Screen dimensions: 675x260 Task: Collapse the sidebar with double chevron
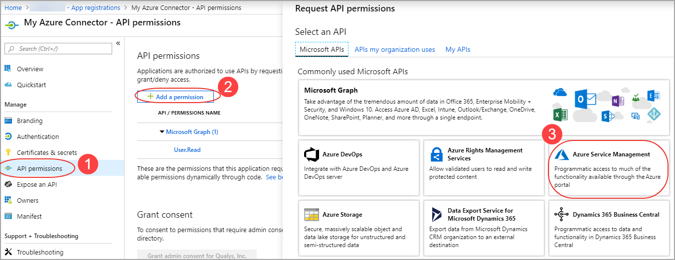click(x=118, y=44)
